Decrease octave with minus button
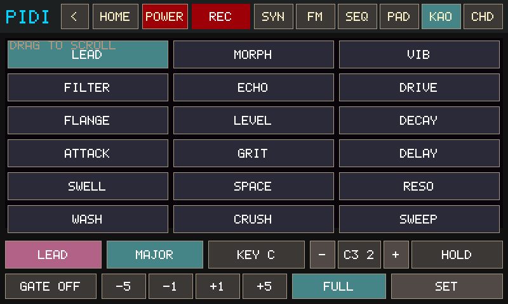Viewport: 508px width, 304px height. [323, 255]
